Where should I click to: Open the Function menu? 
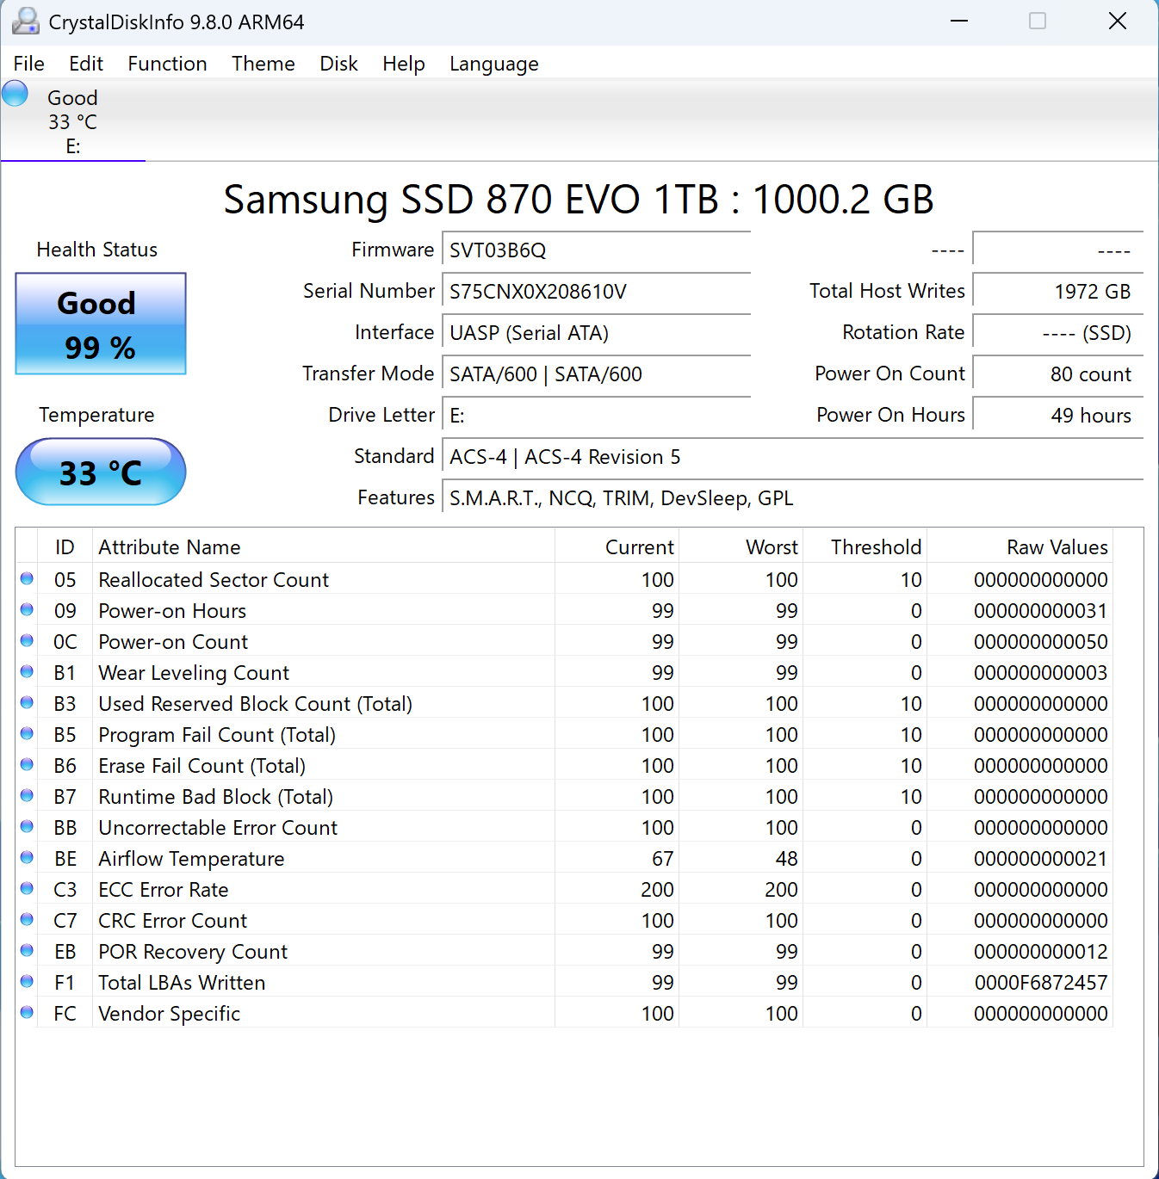click(167, 64)
